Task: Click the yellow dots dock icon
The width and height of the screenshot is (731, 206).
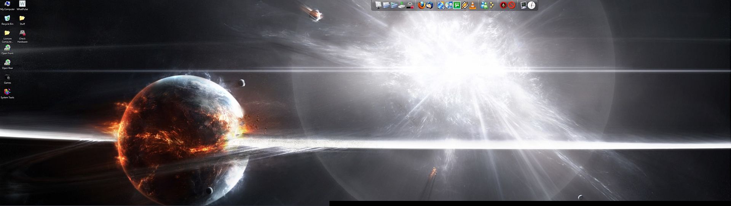Action: point(492,5)
